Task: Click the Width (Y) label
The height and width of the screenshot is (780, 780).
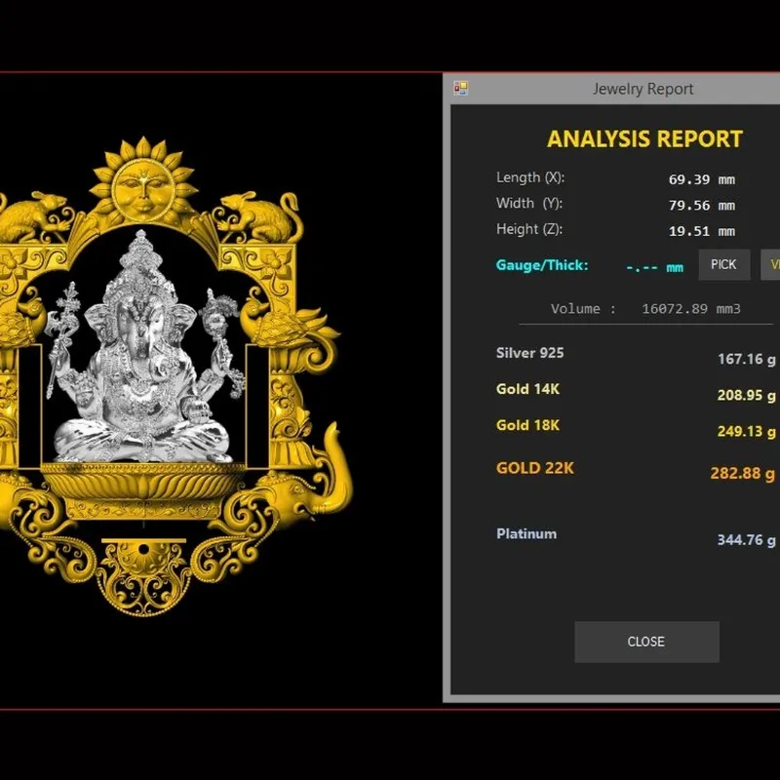Action: coord(529,204)
